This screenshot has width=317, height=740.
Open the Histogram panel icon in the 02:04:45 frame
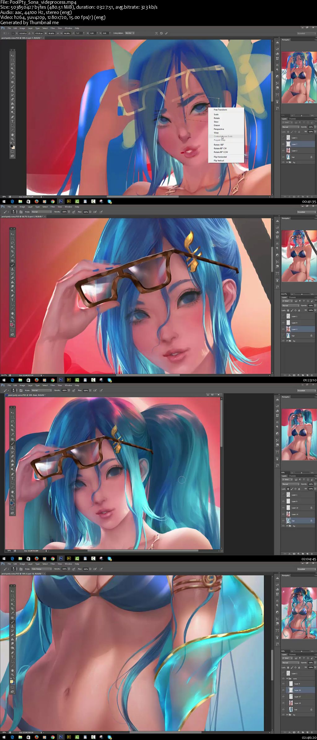(x=277, y=400)
